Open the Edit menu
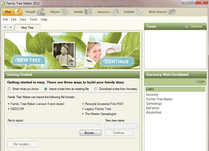Image resolution: width=209 pixels, height=151 pixels. (14, 20)
